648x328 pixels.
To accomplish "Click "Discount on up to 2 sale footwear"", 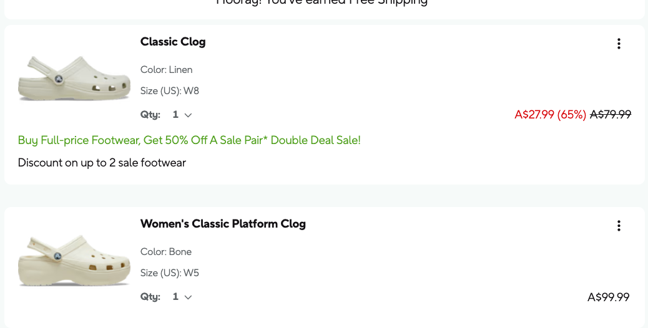I will click(x=102, y=163).
